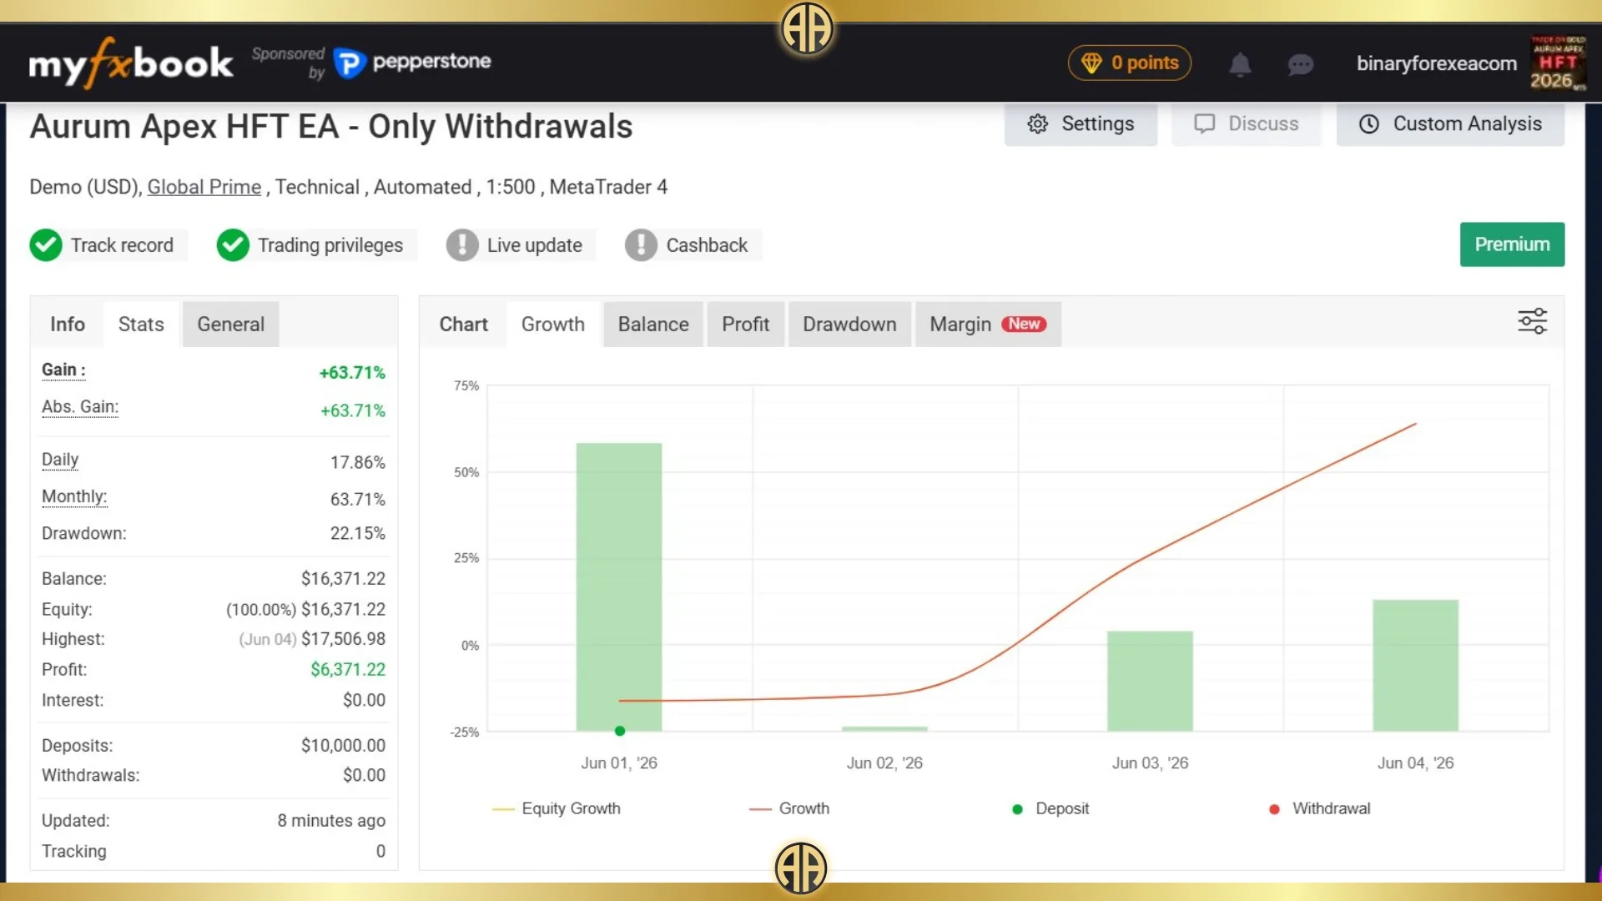Click the Track record check icon
The height and width of the screenshot is (901, 1602).
(46, 245)
